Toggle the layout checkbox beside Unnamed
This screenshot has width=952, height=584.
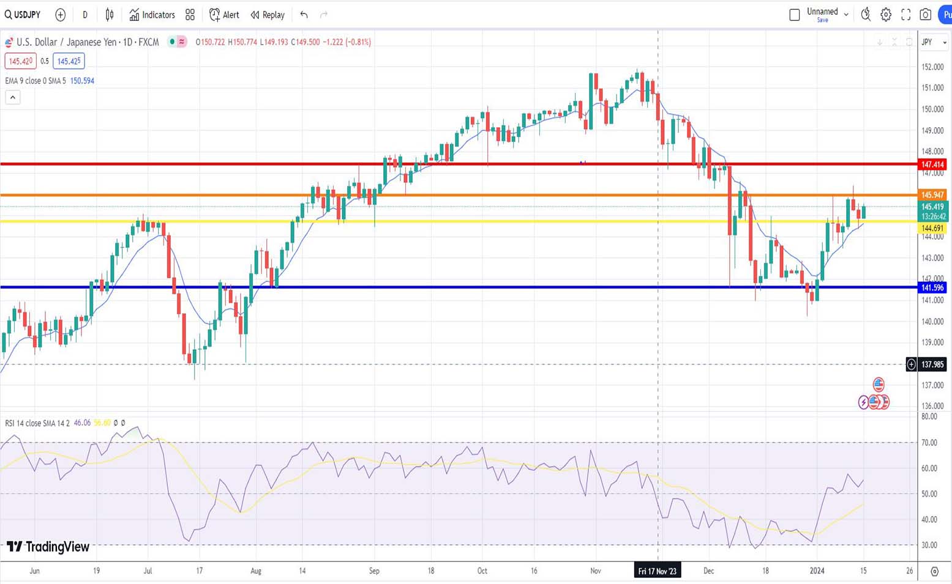coord(794,15)
